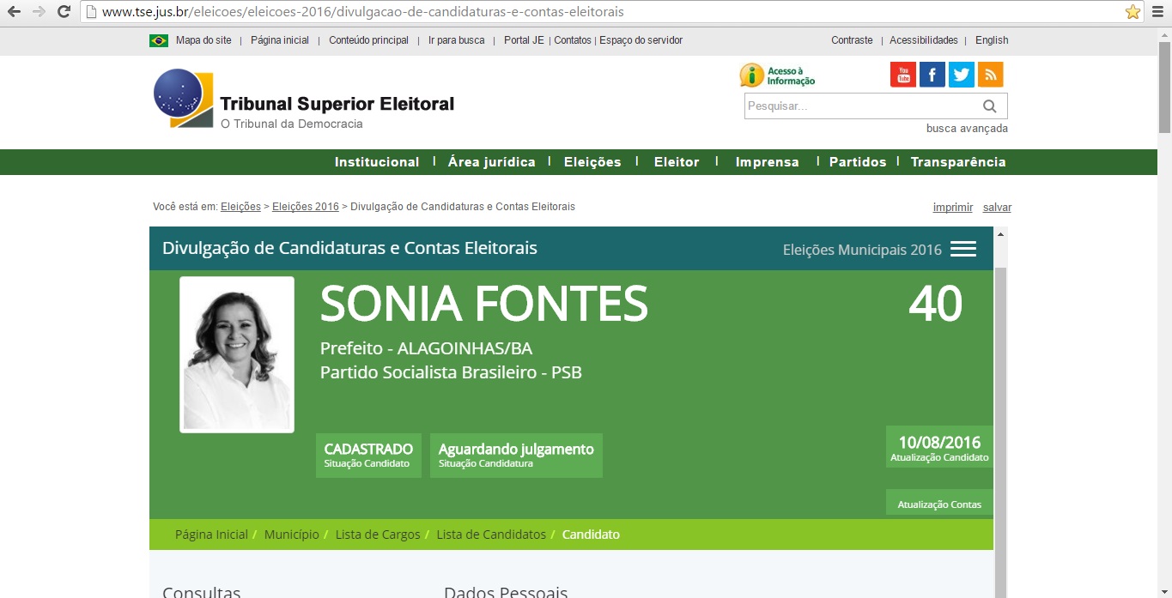This screenshot has width=1172, height=598.
Task: Click in the Pesquisar search field
Action: point(859,106)
